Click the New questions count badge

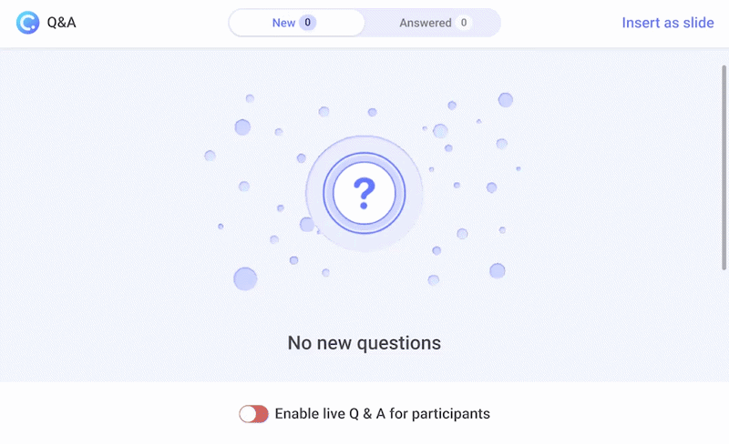308,23
